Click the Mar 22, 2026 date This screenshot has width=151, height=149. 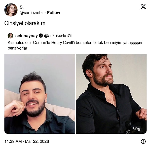(37, 141)
